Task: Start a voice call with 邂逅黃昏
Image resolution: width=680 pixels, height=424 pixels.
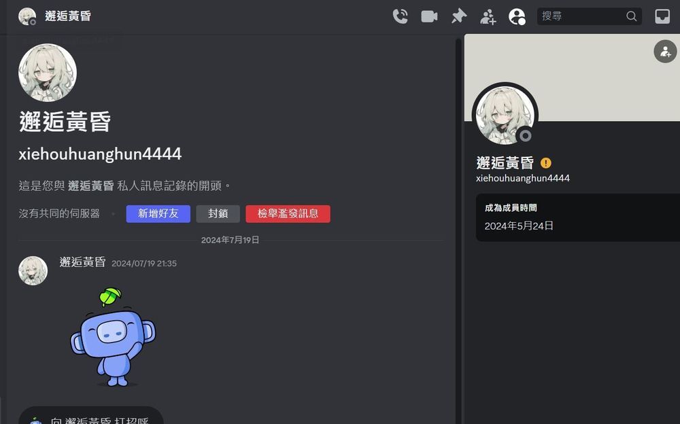Action: (x=401, y=16)
